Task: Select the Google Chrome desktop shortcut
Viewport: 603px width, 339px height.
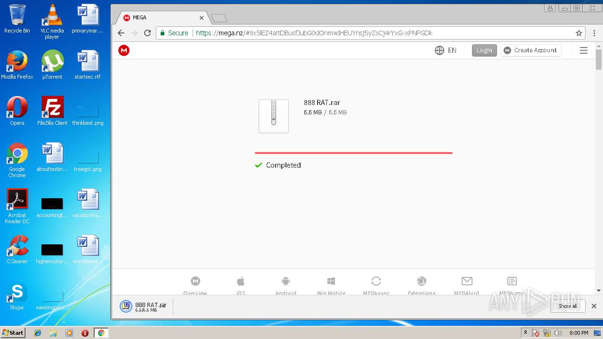Action: 17,160
